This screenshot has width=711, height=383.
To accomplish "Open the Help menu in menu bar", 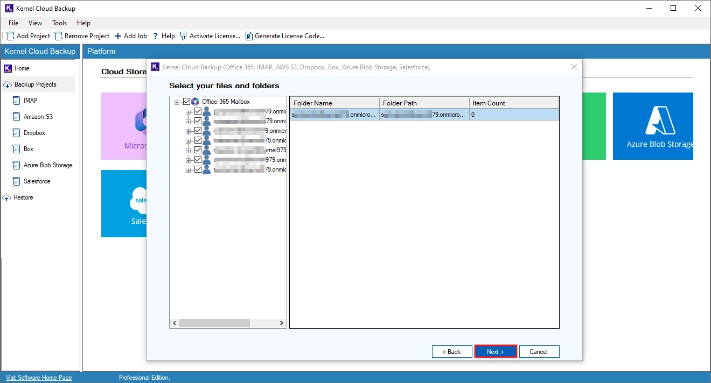I will tap(83, 23).
